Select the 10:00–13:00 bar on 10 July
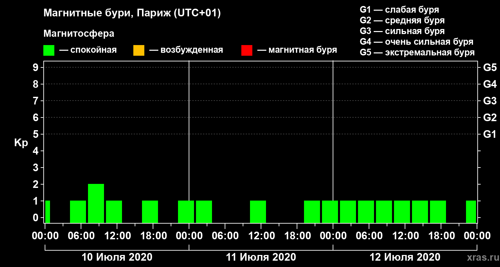This screenshot has height=267, width=500. tap(114, 212)
